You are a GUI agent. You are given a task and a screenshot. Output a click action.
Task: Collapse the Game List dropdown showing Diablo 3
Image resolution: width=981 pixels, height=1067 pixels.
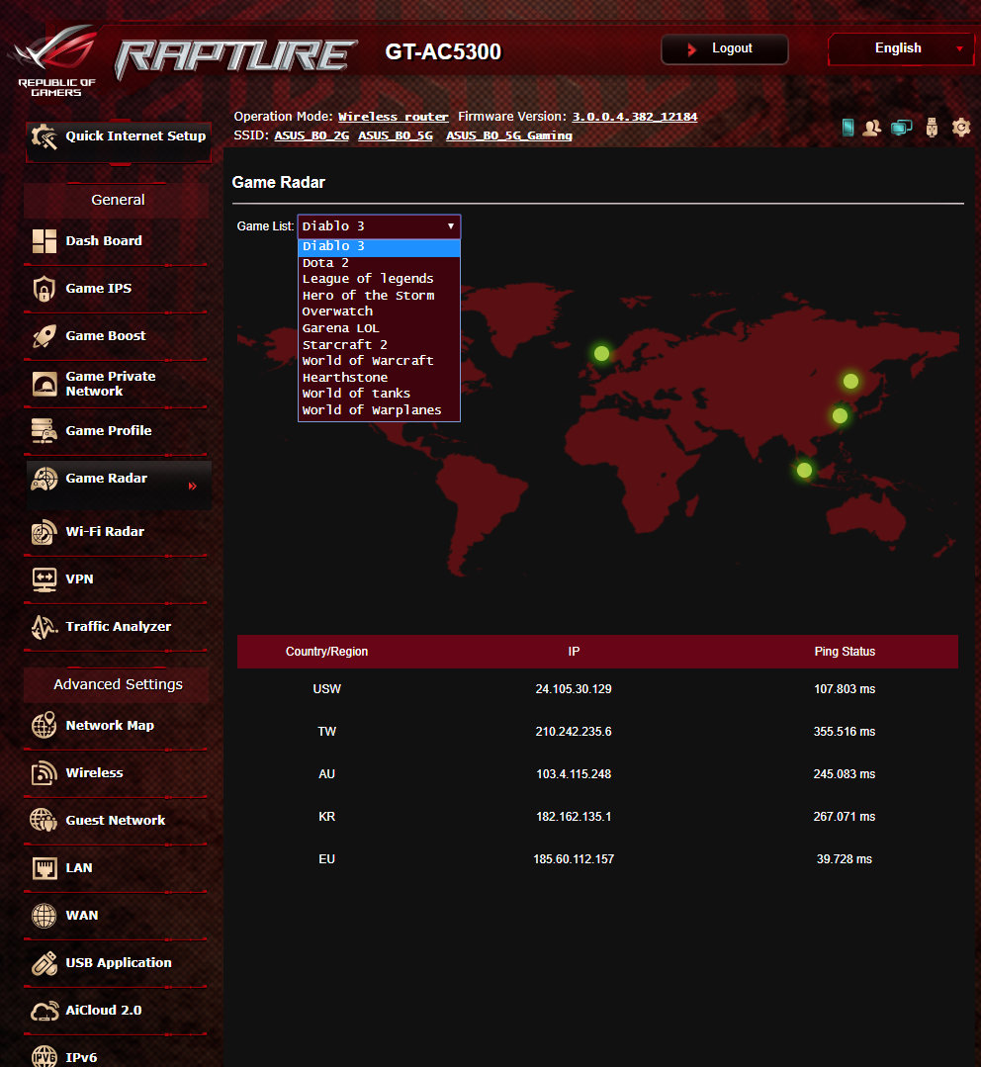coord(379,226)
